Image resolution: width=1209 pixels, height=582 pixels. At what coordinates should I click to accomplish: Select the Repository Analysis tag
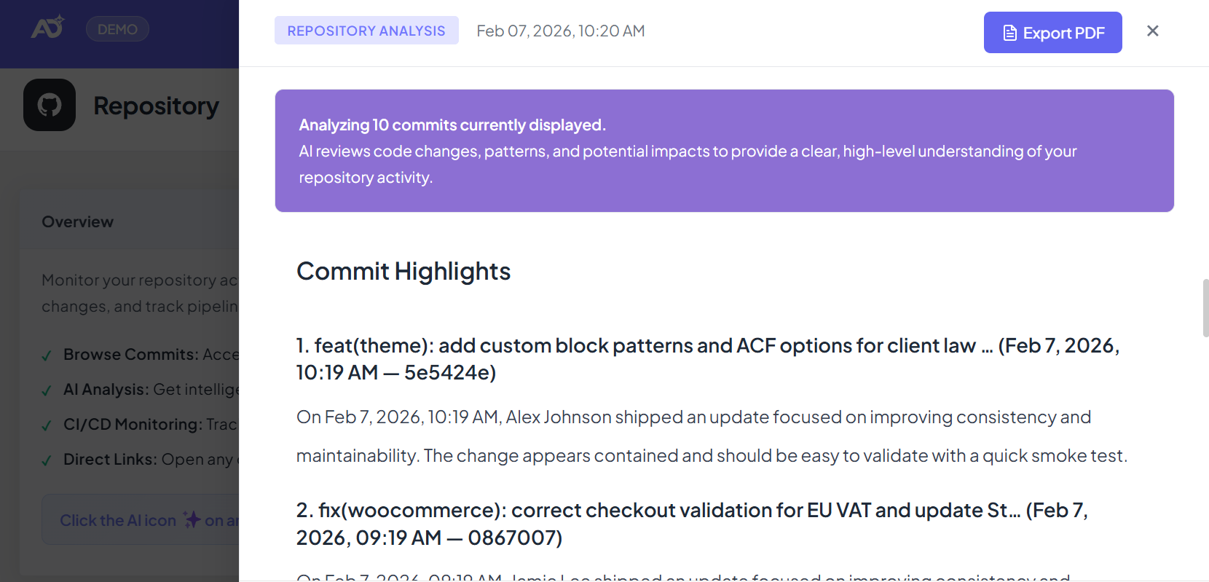(x=366, y=31)
